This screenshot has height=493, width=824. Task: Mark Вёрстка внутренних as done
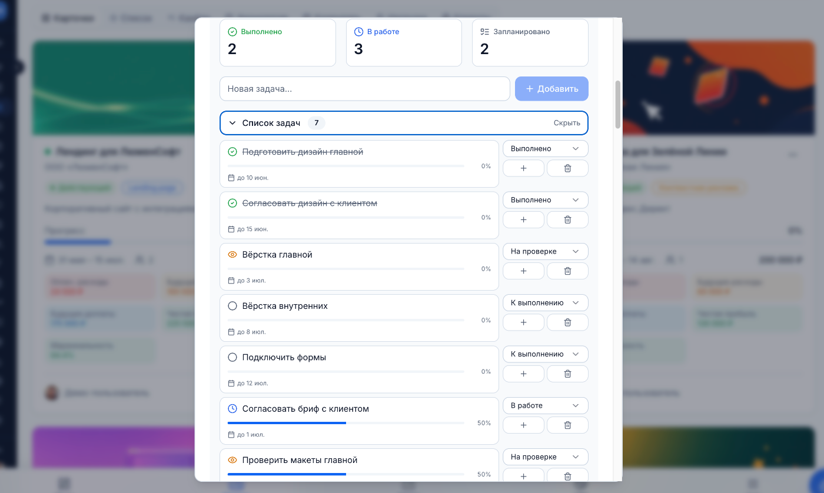232,306
